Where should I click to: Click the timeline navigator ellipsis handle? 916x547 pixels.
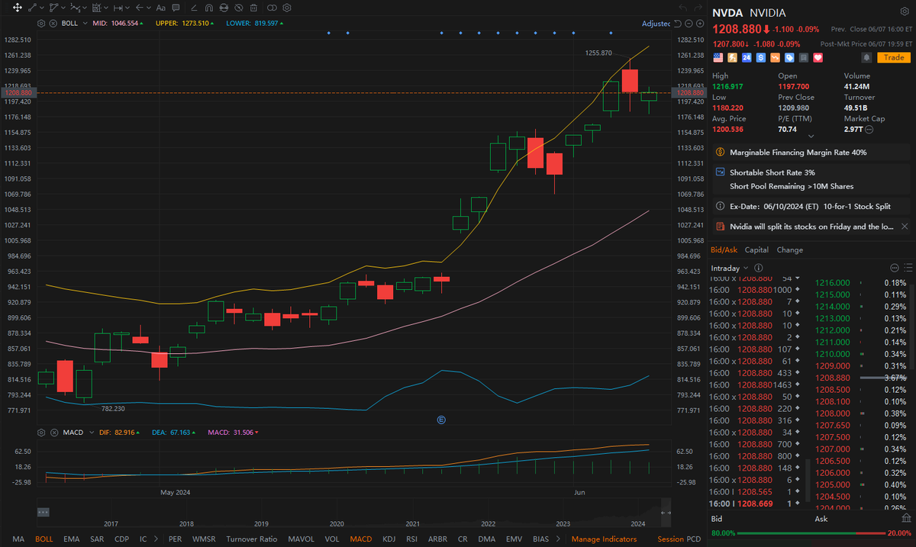[44, 512]
